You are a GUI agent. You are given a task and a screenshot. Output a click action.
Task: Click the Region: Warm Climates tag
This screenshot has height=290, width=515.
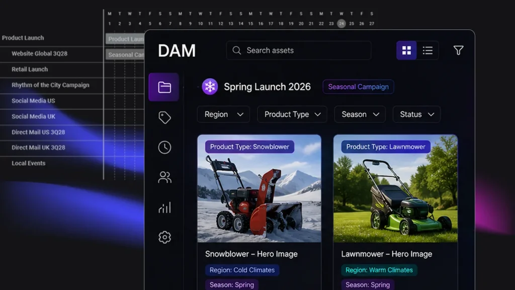[379, 270]
